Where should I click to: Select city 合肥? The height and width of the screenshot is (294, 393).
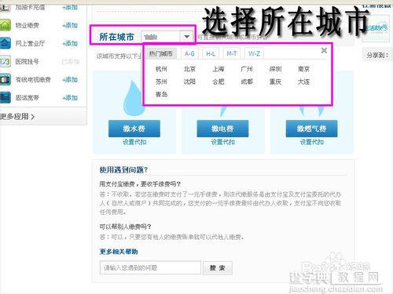[219, 82]
